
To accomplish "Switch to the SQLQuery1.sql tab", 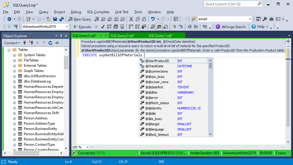I will click(161, 35).
